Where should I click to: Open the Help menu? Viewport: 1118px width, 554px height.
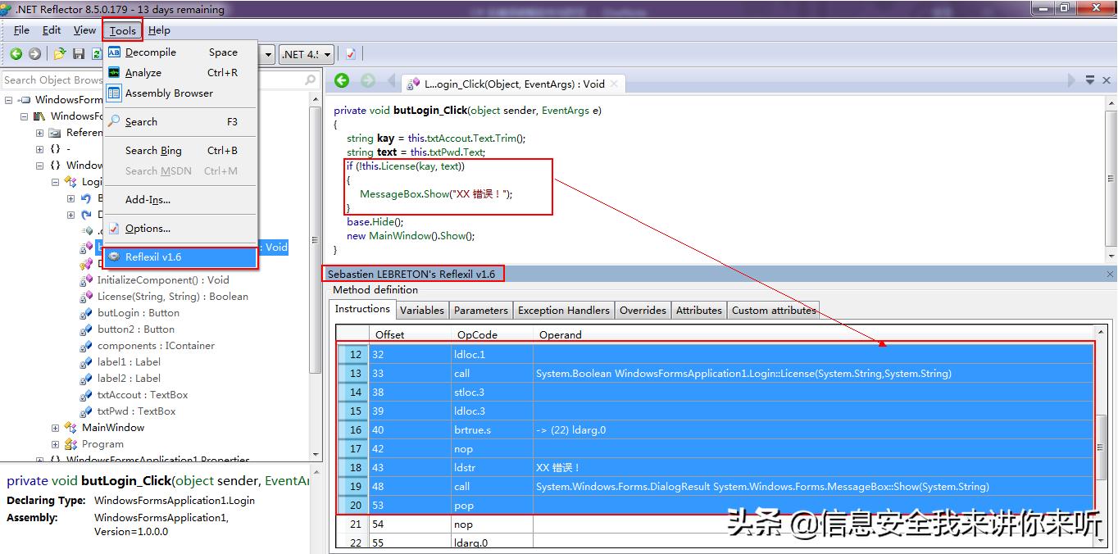pyautogui.click(x=159, y=30)
